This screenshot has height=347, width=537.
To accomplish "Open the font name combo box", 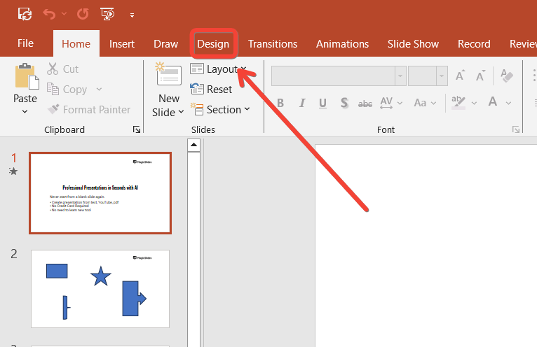I will tap(338, 76).
